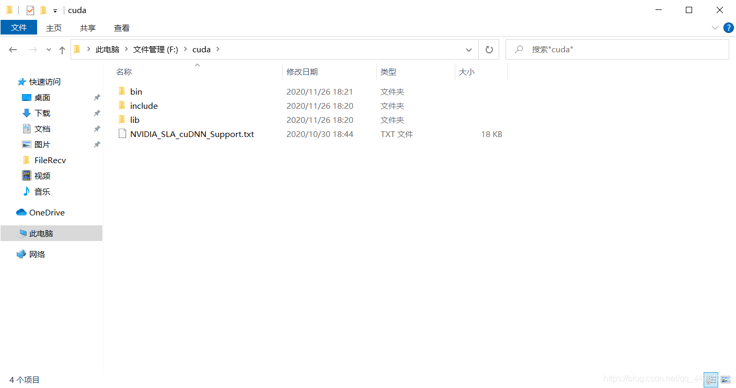This screenshot has height=388, width=736.
Task: Open Customize Quick Access Toolbar dropdown arrow
Action: click(x=55, y=10)
